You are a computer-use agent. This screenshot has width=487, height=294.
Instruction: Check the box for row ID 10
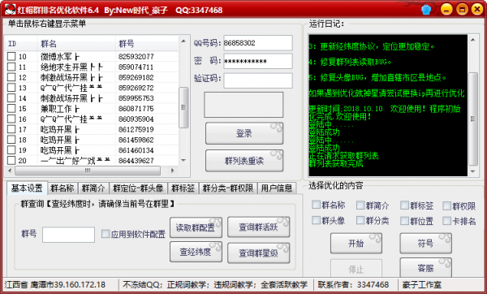tap(11, 56)
